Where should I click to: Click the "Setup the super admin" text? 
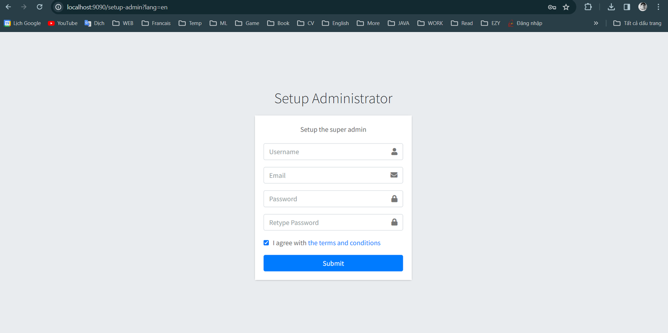coord(333,129)
